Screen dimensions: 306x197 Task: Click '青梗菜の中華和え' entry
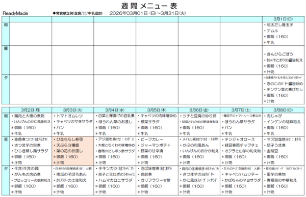pyautogui.click(x=282, y=180)
